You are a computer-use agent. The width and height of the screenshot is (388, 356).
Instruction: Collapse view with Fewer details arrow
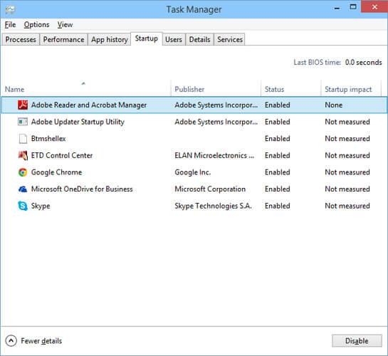point(11,341)
